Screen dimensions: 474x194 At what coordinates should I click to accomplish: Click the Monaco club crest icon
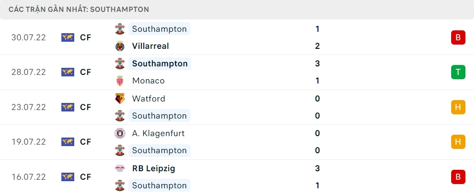pos(119,81)
